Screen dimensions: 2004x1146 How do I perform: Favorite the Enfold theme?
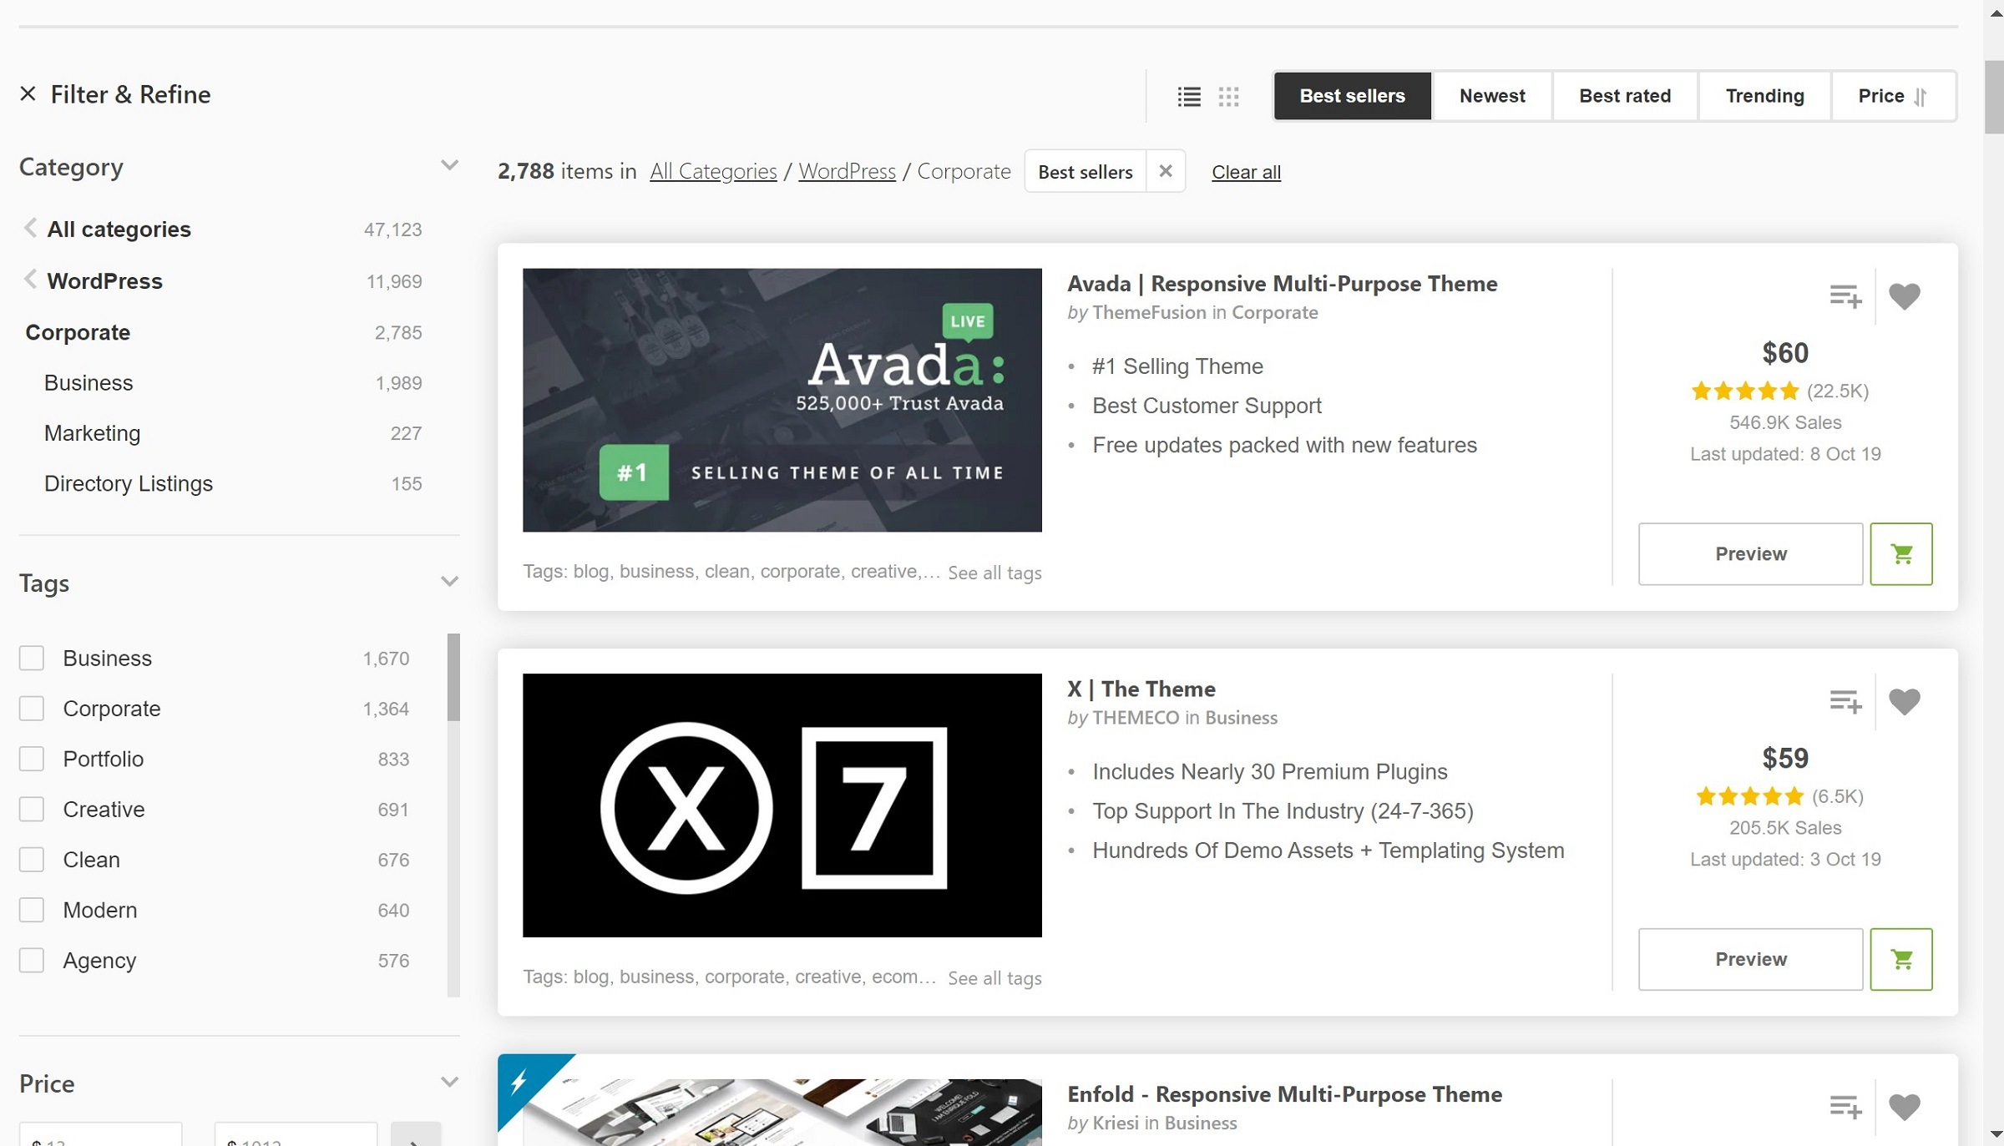click(1905, 1107)
